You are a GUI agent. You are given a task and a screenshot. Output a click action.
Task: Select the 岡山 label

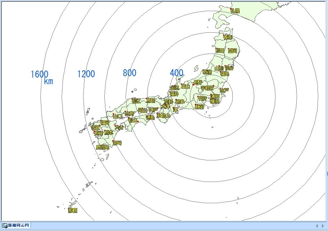(143, 111)
